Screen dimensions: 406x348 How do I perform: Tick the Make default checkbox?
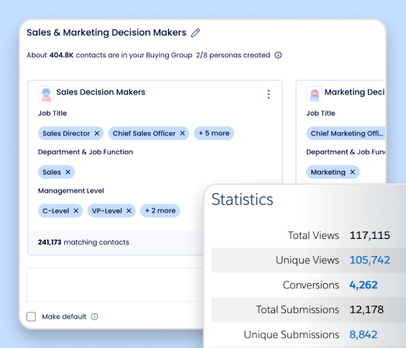(31, 316)
